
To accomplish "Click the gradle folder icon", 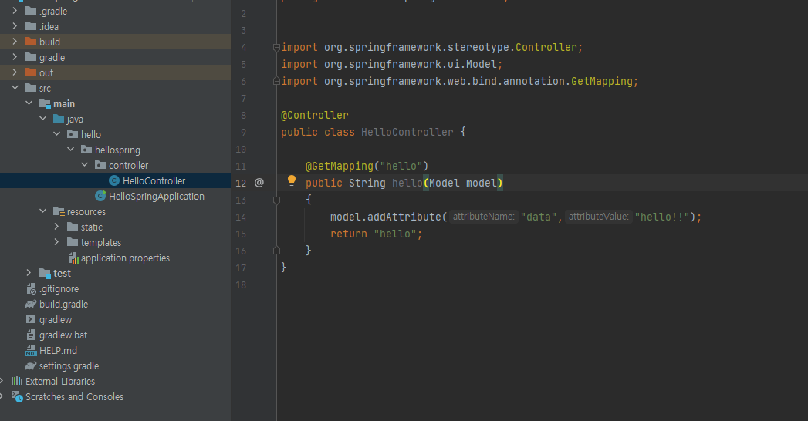I will point(31,57).
